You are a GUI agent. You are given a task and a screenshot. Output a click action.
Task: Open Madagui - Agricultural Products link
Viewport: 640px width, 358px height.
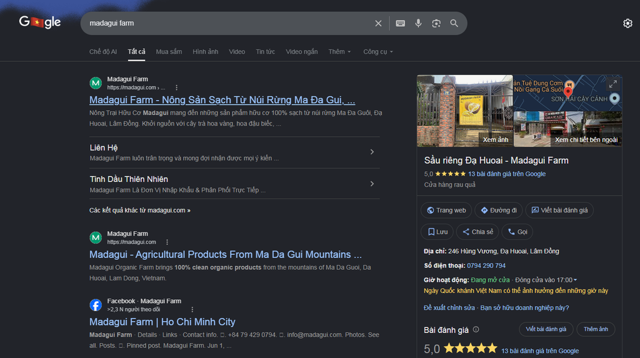pyautogui.click(x=225, y=255)
